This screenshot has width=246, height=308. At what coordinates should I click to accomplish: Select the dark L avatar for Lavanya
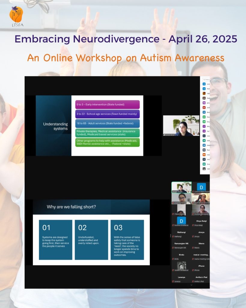pos(204,136)
